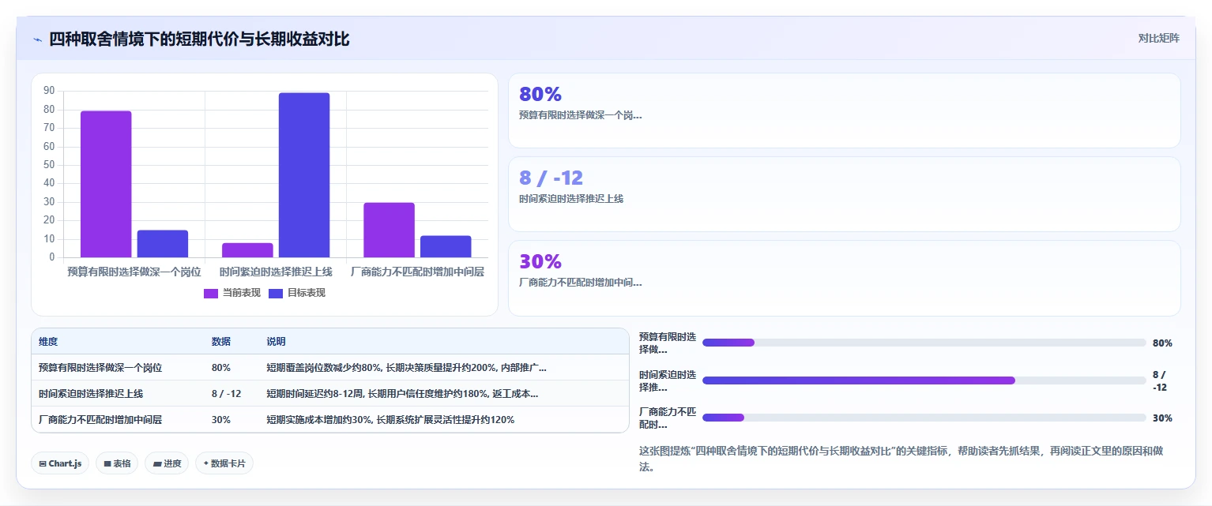Toggle the 目标表现 legend entry

(x=297, y=293)
